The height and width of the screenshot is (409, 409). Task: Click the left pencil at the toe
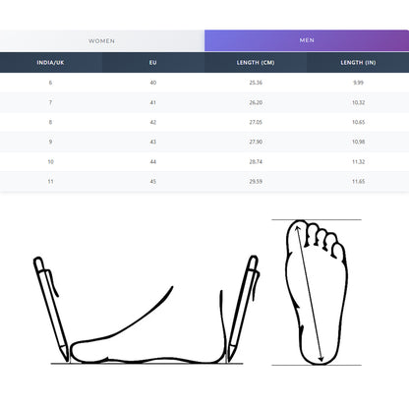click(51, 310)
